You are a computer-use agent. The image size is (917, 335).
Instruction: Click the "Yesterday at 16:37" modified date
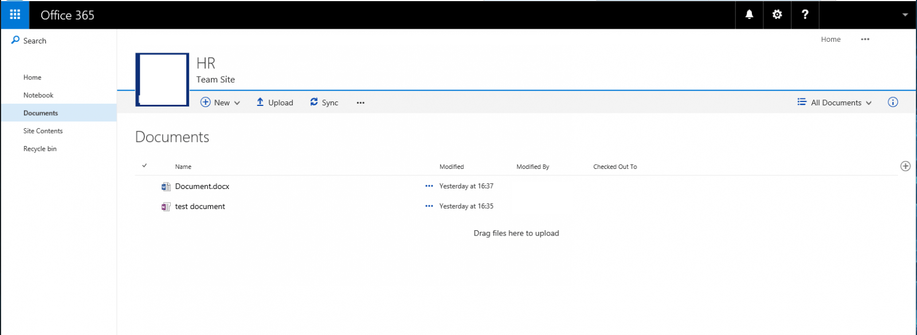point(467,186)
